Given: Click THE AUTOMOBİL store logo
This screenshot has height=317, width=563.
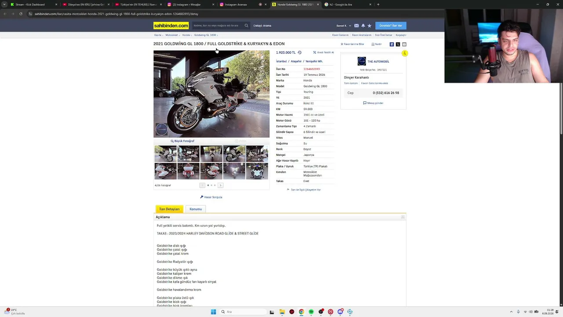Looking at the screenshot, I should click(x=362, y=61).
